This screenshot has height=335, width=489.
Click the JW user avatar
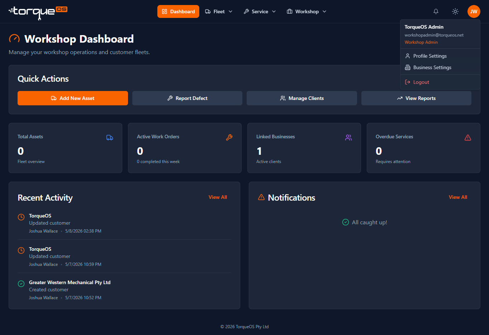(474, 11)
